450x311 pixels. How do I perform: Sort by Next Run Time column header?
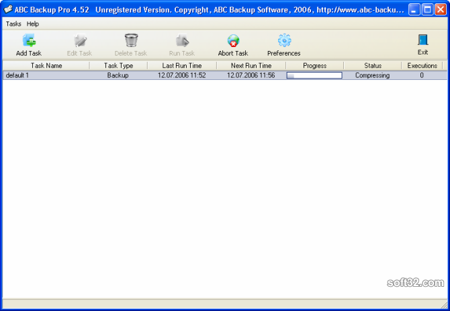(251, 66)
